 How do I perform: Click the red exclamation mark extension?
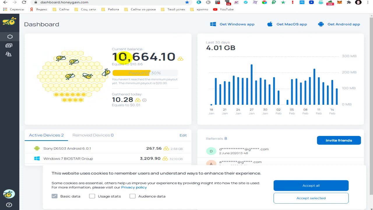tap(293, 2)
